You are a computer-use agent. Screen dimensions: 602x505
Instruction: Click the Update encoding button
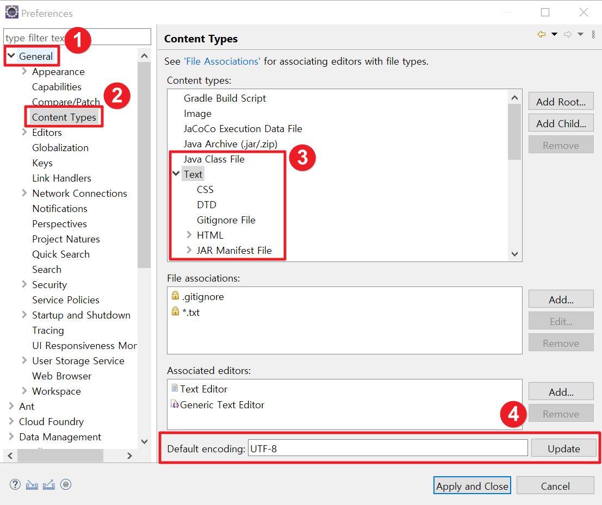[x=563, y=448]
